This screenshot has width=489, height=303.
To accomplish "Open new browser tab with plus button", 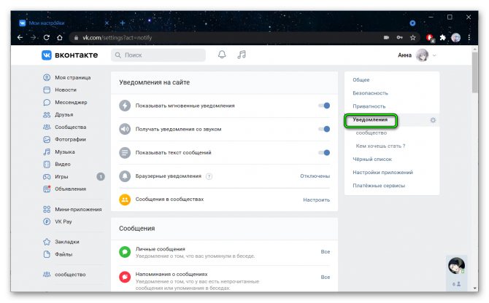I will tap(123, 23).
